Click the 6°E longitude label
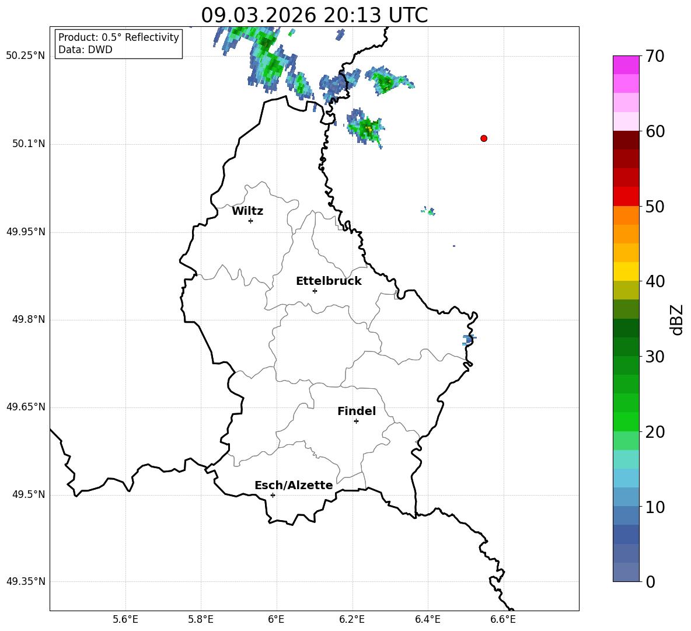The width and height of the screenshot is (691, 631). tap(276, 619)
